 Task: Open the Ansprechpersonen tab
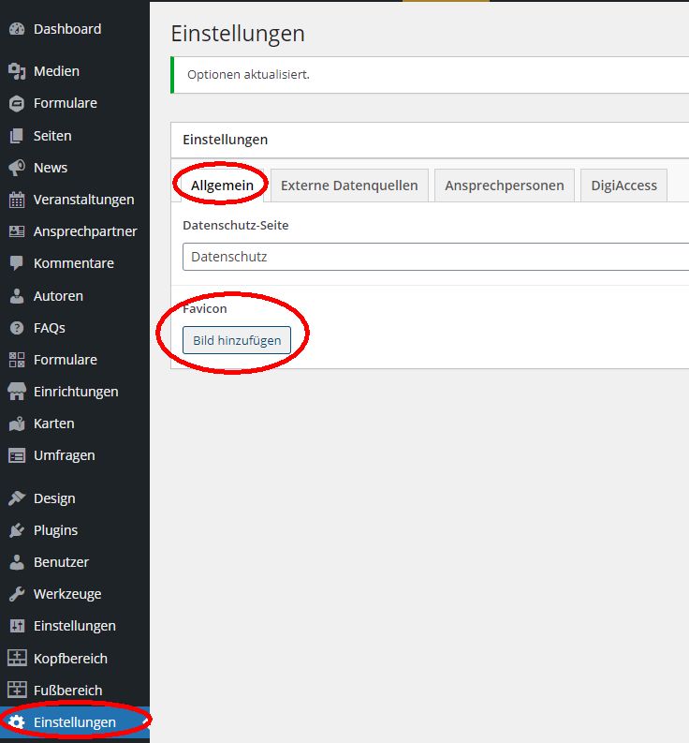pos(504,186)
